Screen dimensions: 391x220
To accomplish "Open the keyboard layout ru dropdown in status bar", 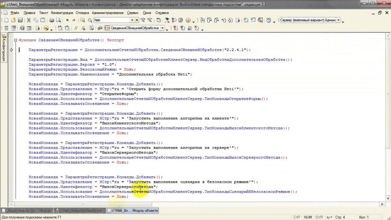I will click(330, 217).
